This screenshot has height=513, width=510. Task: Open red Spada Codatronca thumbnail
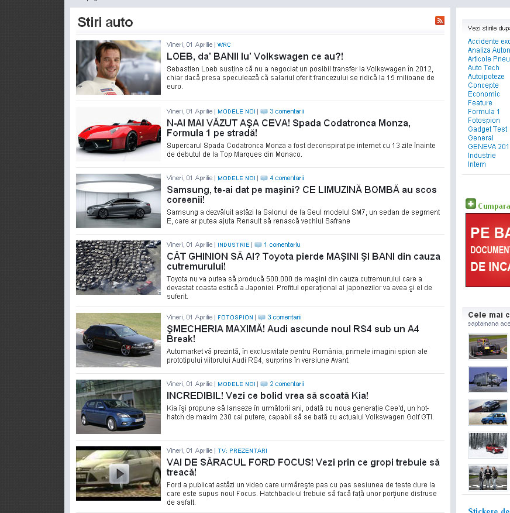click(118, 135)
